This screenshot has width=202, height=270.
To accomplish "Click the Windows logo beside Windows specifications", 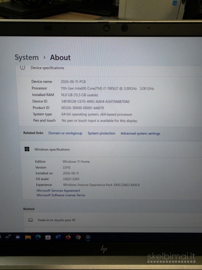I will (27, 149).
